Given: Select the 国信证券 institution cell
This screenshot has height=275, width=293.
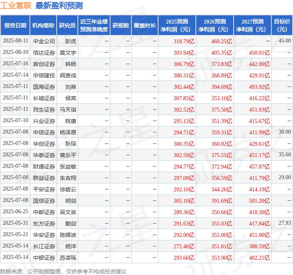Looking at the screenshot, I should (x=44, y=201).
